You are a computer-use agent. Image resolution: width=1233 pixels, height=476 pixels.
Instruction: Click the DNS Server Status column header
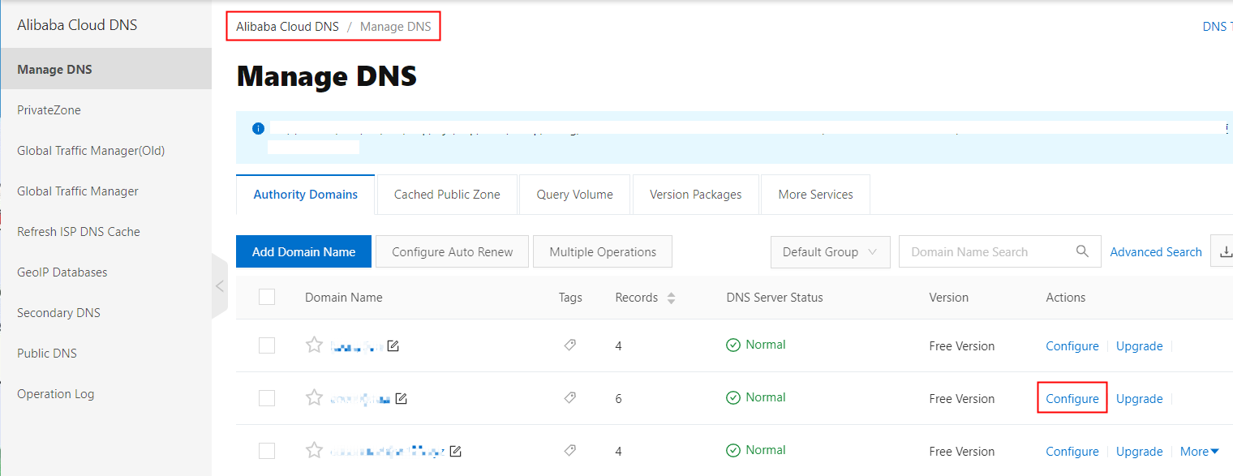775,298
